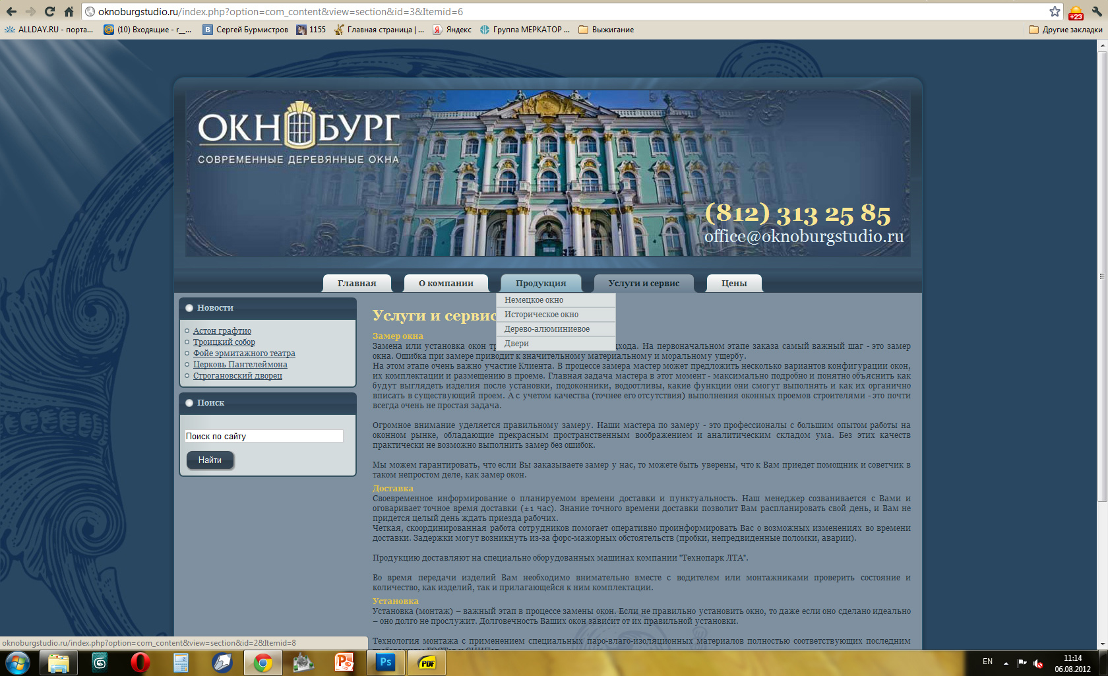
Task: Open Photoshop from the taskbar
Action: coord(386,663)
